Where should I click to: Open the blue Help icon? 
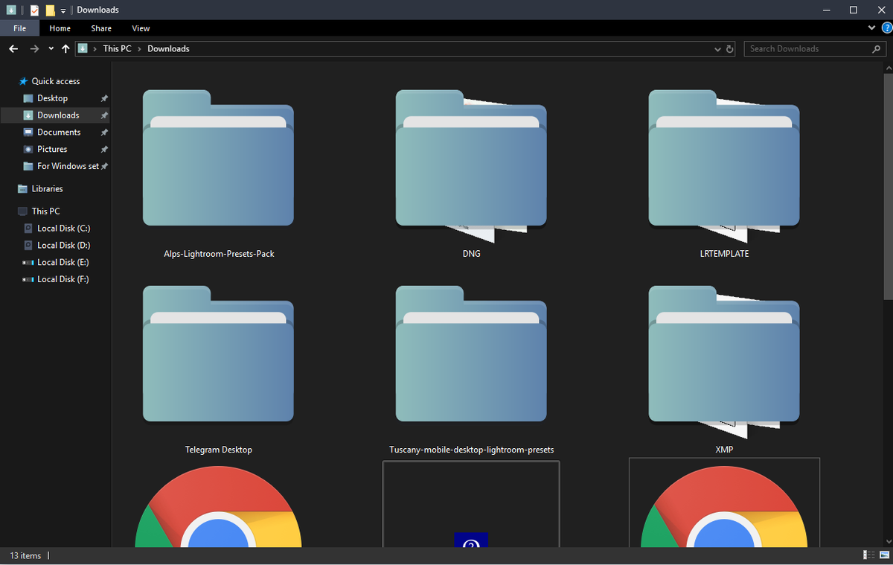tap(886, 28)
